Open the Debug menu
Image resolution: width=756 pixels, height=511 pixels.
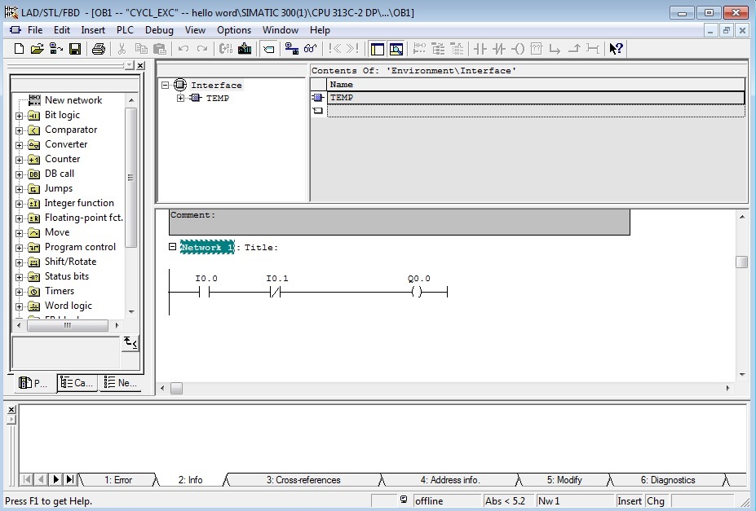pyautogui.click(x=159, y=30)
